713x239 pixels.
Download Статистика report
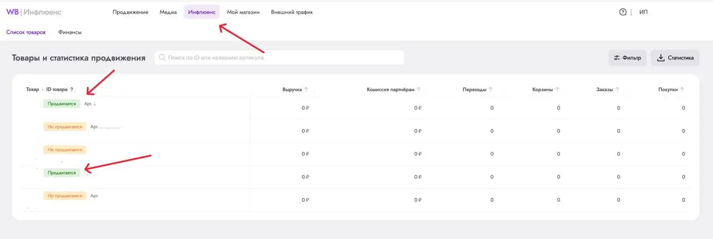pos(675,58)
